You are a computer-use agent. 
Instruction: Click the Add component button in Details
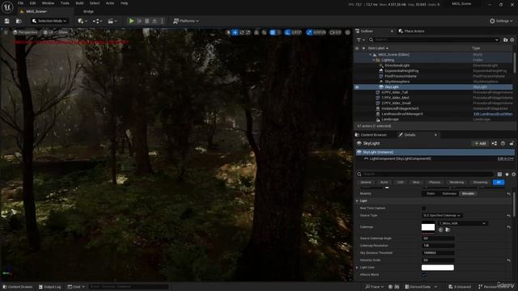click(x=480, y=144)
